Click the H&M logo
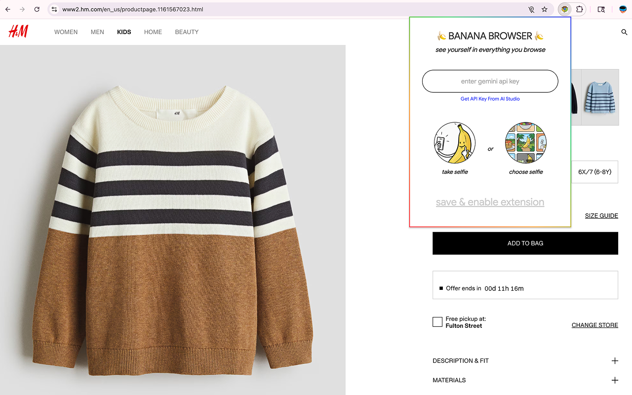The image size is (632, 395). tap(18, 31)
